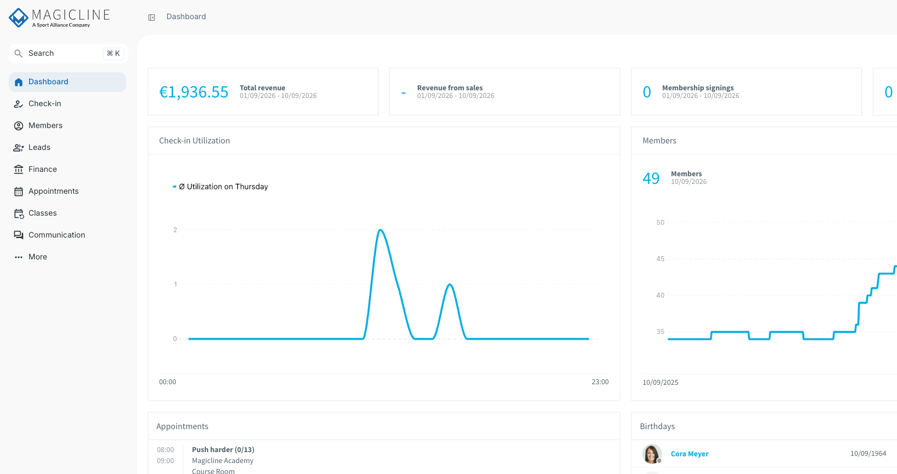Open the Dashboard menu item

[67, 82]
